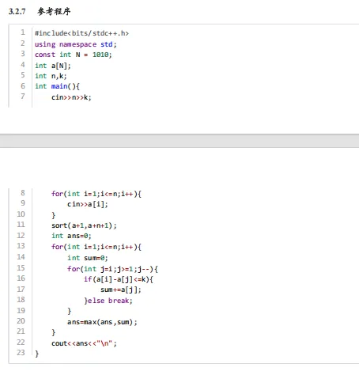
Task: Click code line "}else break;"
Action: [108, 301]
